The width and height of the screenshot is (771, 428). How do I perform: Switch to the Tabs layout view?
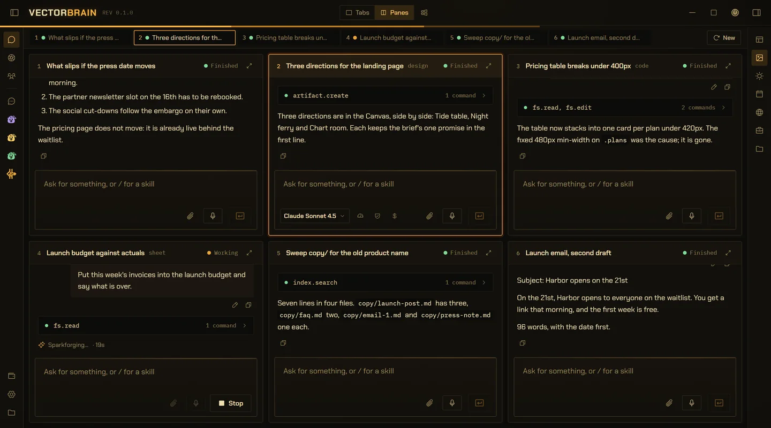(x=358, y=12)
